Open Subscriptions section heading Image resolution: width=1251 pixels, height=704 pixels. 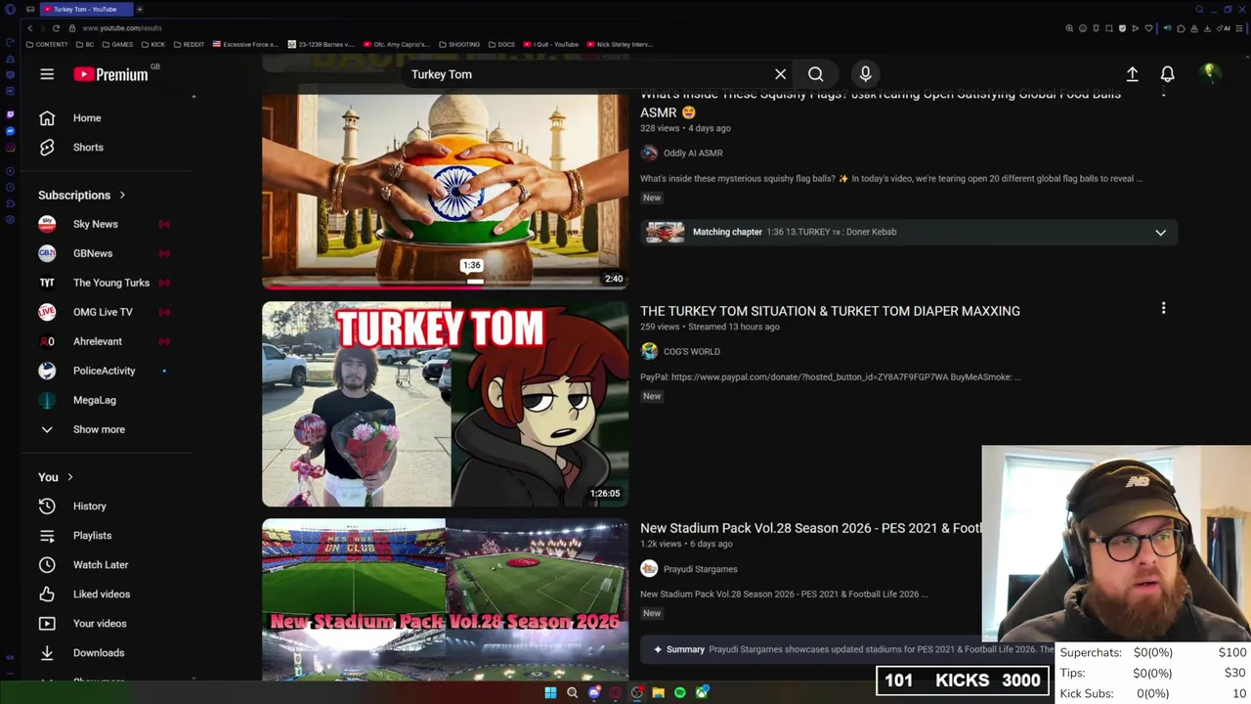click(x=82, y=195)
